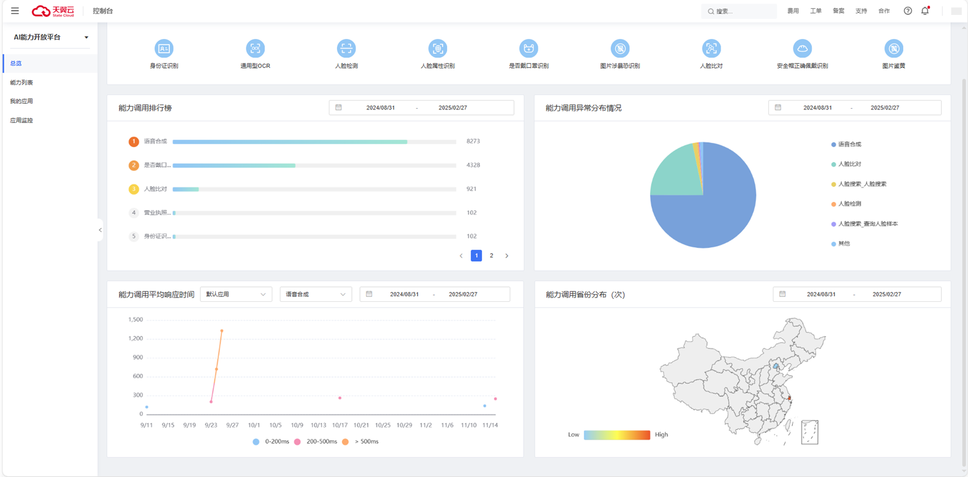
Task: Click the 是否戴口罩识别 ability icon
Action: pyautogui.click(x=528, y=48)
